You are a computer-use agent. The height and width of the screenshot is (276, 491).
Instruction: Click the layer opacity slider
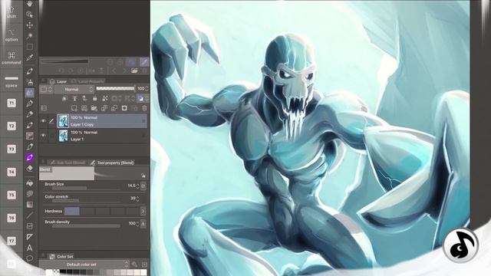[x=115, y=89]
